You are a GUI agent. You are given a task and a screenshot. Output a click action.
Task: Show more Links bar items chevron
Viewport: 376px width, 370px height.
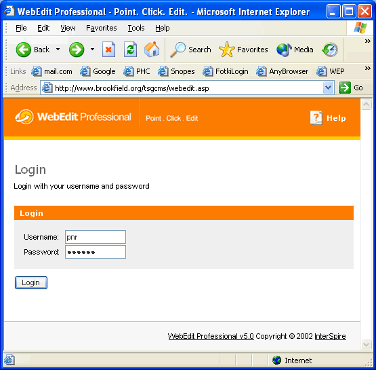tap(368, 69)
